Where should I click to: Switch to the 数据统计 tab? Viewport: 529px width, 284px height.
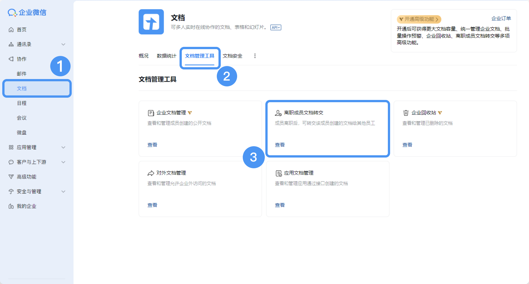(166, 56)
